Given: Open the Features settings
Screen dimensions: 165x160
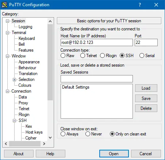Looking at the screenshot, I should coord(26,50).
